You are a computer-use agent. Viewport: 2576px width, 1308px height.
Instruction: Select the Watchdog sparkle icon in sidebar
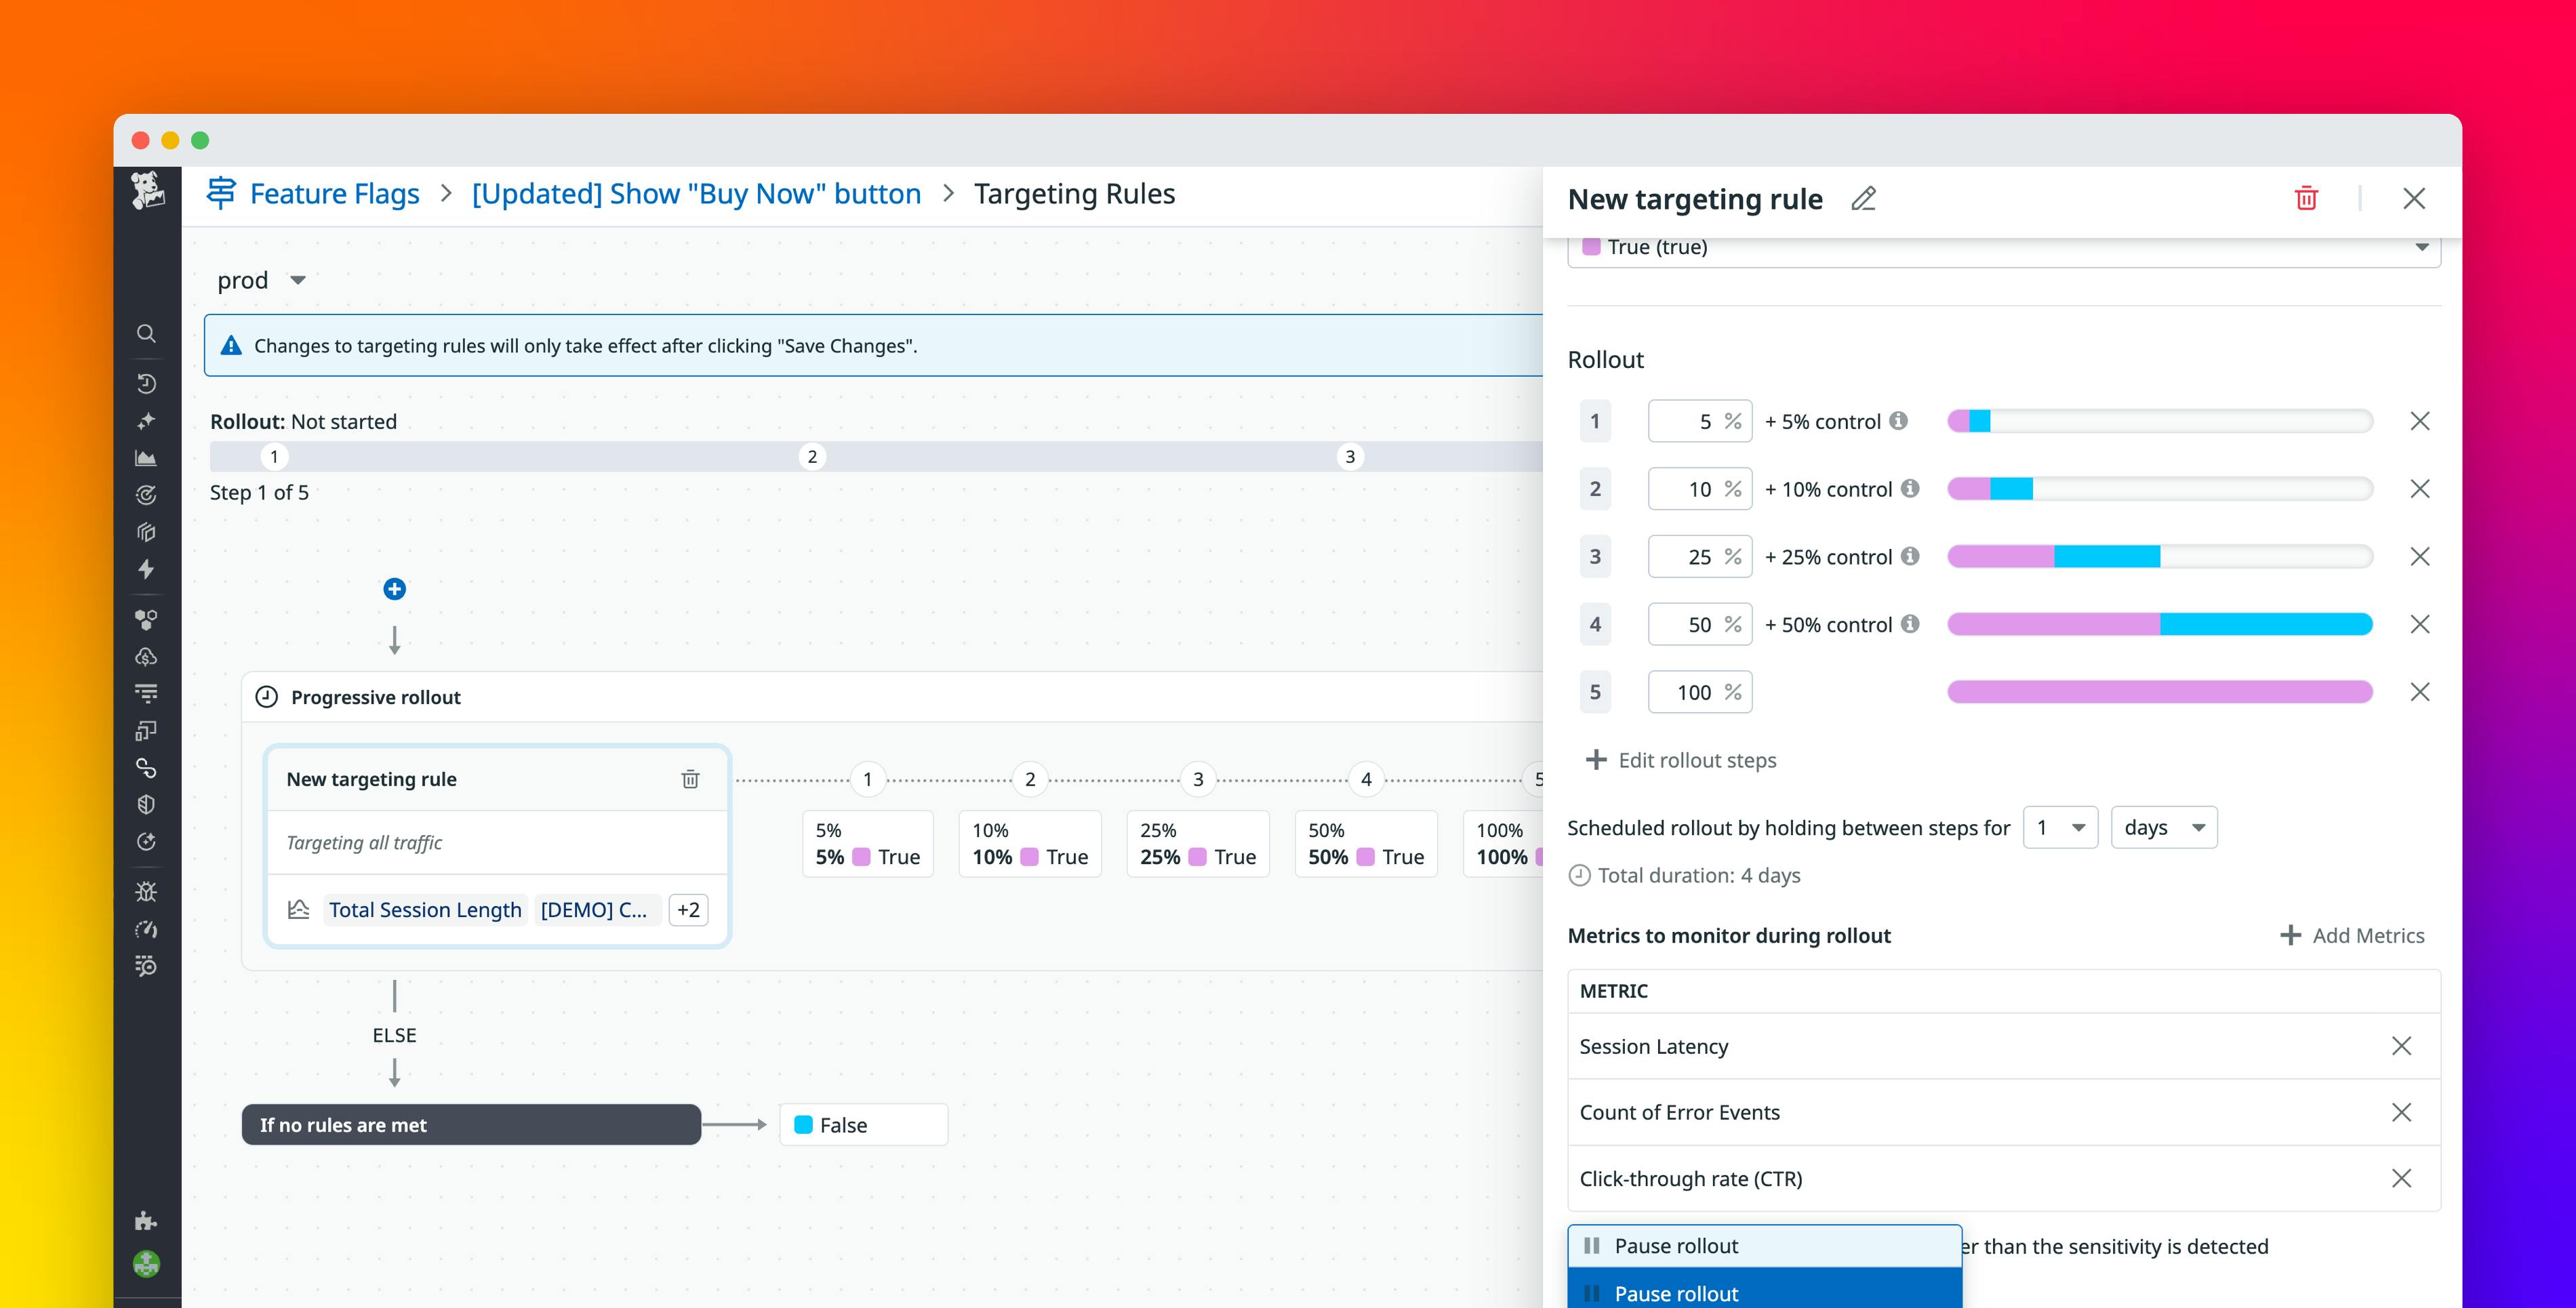point(146,421)
